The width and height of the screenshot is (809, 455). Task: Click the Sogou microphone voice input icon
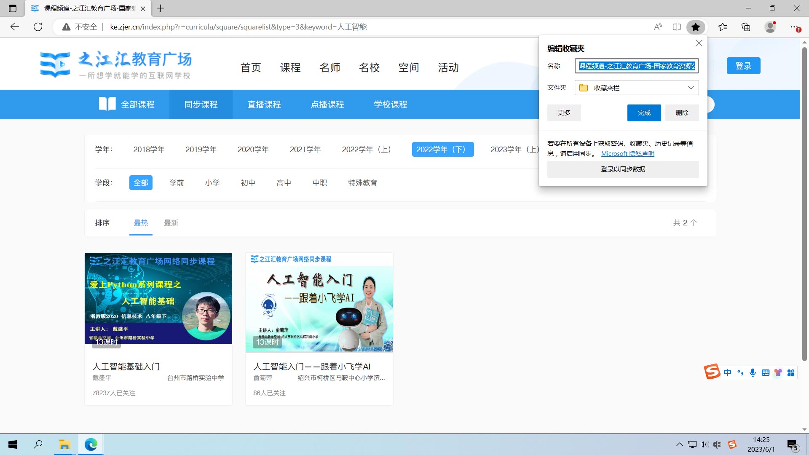(753, 372)
